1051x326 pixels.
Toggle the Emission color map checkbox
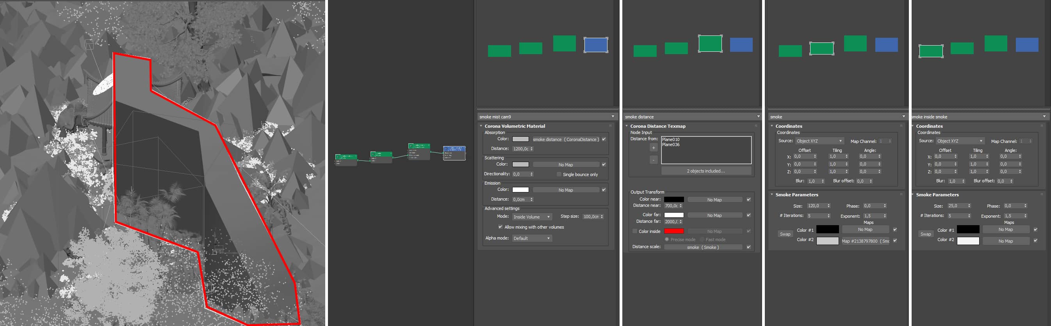pyautogui.click(x=604, y=190)
